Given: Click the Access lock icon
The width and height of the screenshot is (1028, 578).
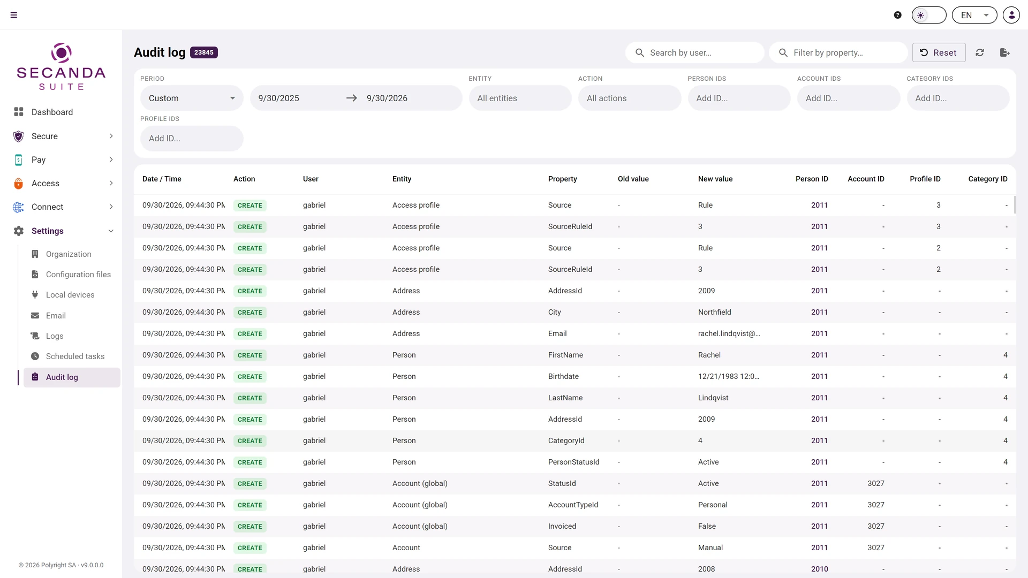Looking at the screenshot, I should tap(19, 183).
